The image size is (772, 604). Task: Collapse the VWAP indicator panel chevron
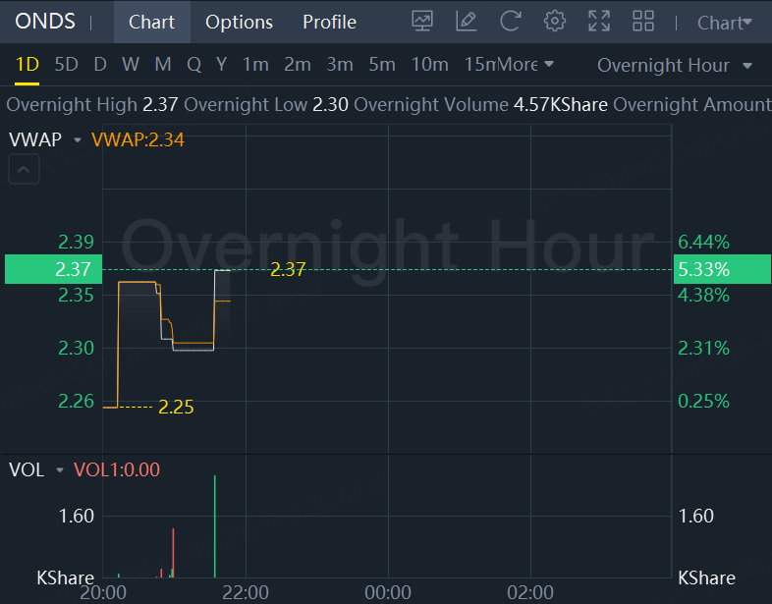pyautogui.click(x=24, y=171)
